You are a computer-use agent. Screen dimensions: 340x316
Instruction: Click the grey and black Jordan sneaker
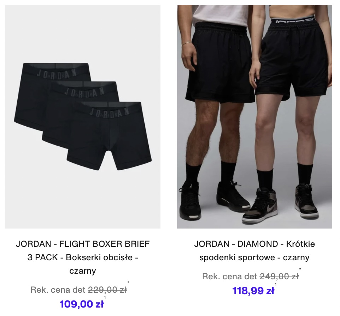[x=260, y=206]
